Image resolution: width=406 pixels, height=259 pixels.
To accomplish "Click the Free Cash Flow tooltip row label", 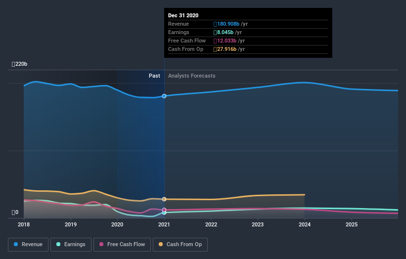I will [187, 41].
